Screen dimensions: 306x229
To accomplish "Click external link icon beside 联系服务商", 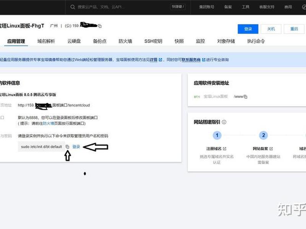I will click(203, 60).
